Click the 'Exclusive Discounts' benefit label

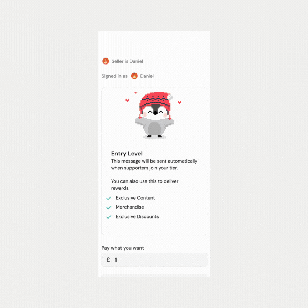point(137,216)
